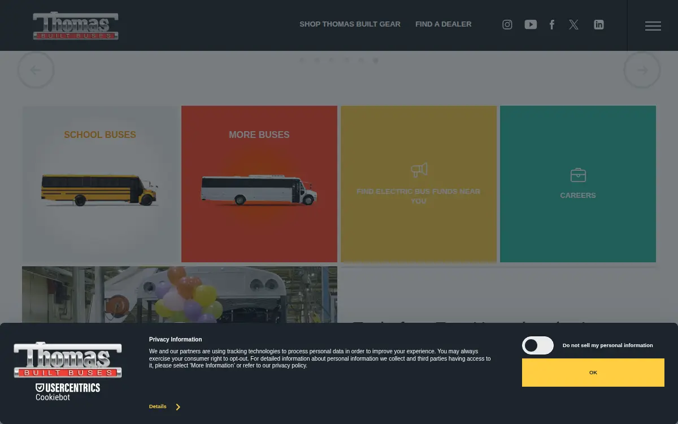The image size is (678, 424).
Task: Select the last carousel pagination dot
Action: (x=376, y=60)
